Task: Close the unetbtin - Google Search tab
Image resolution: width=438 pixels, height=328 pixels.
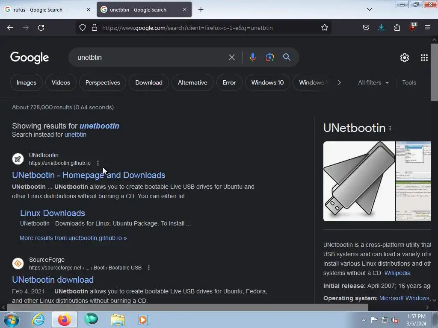Action: pyautogui.click(x=185, y=9)
